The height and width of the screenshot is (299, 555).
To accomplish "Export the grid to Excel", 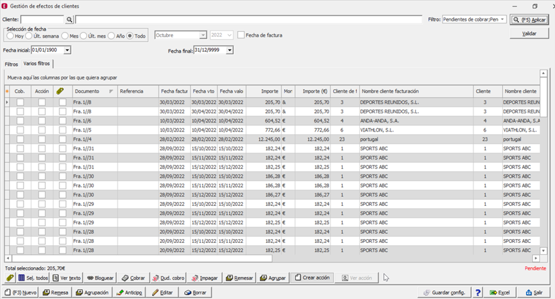I will (499, 292).
